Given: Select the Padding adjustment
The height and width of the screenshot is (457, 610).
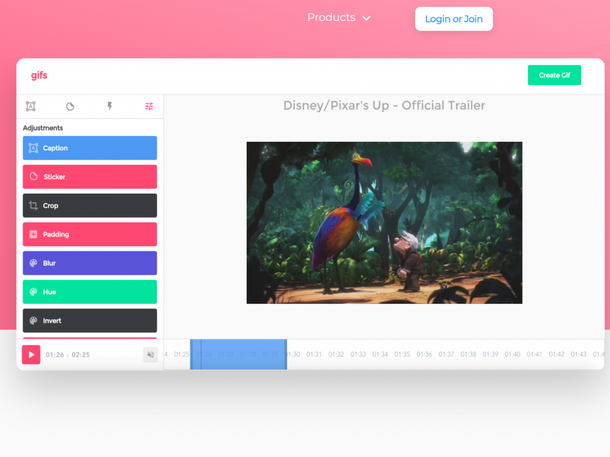Looking at the screenshot, I should point(90,234).
